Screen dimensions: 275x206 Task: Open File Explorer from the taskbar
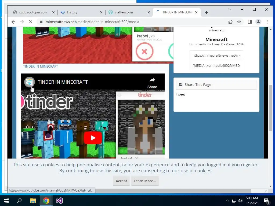[33, 201]
